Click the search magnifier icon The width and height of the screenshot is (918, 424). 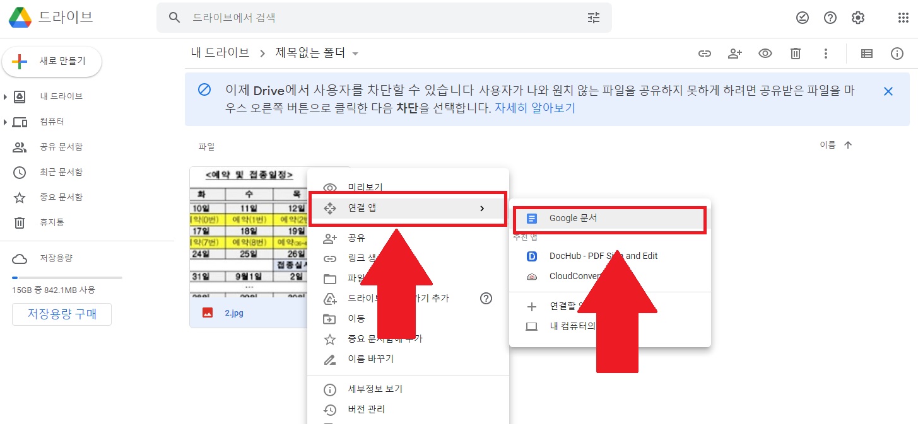click(175, 18)
